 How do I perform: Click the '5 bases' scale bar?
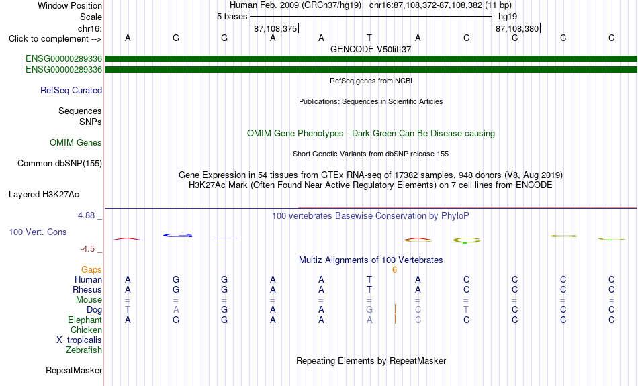tap(371, 17)
